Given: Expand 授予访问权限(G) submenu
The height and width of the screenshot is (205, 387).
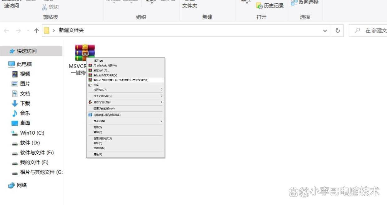Looking at the screenshot, I should click(126, 96).
